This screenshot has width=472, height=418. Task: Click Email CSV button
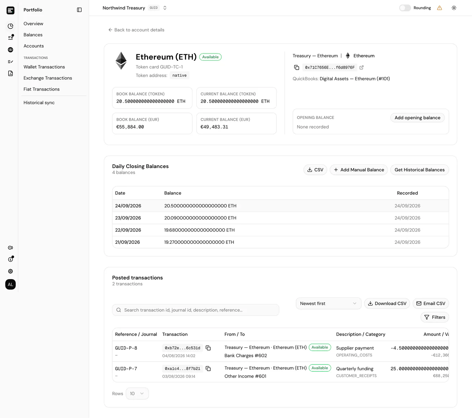coord(430,303)
